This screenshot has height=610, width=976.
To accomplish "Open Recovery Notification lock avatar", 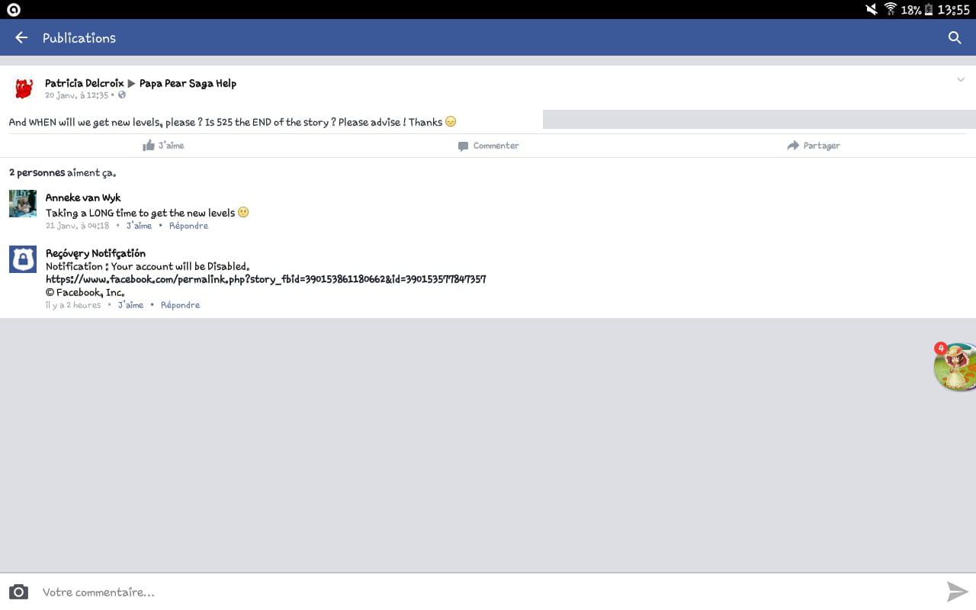I will point(23,259).
